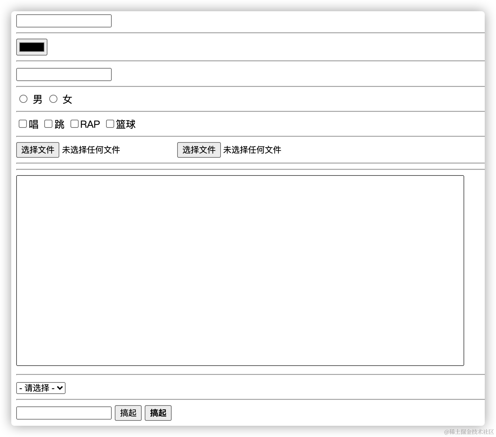
Task: Select the 女 radio button
Action: (53, 99)
